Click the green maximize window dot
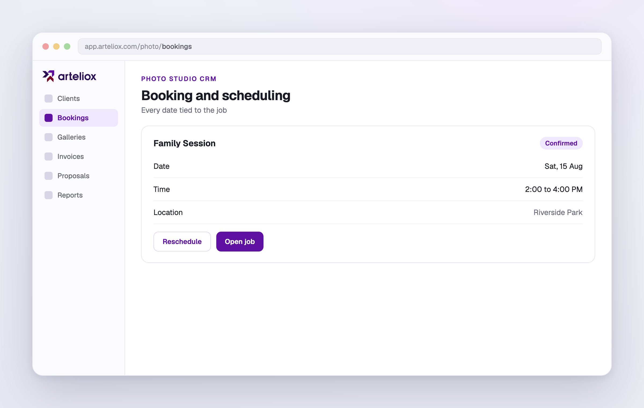This screenshot has height=408, width=644. 67,46
